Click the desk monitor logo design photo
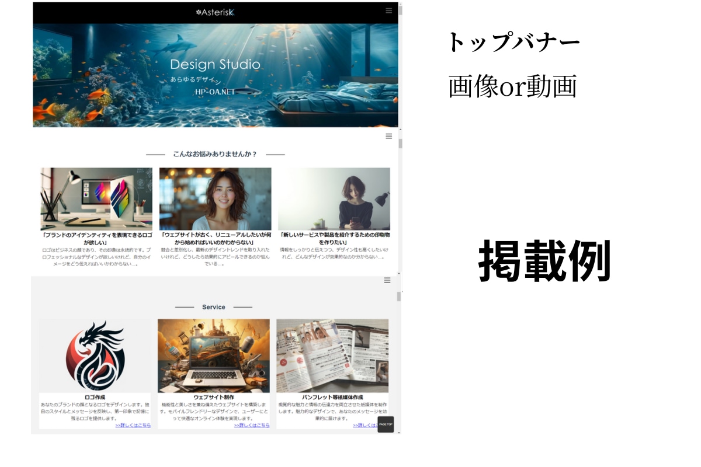 coord(96,199)
